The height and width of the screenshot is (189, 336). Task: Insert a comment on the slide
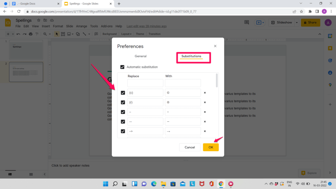coord(96,34)
